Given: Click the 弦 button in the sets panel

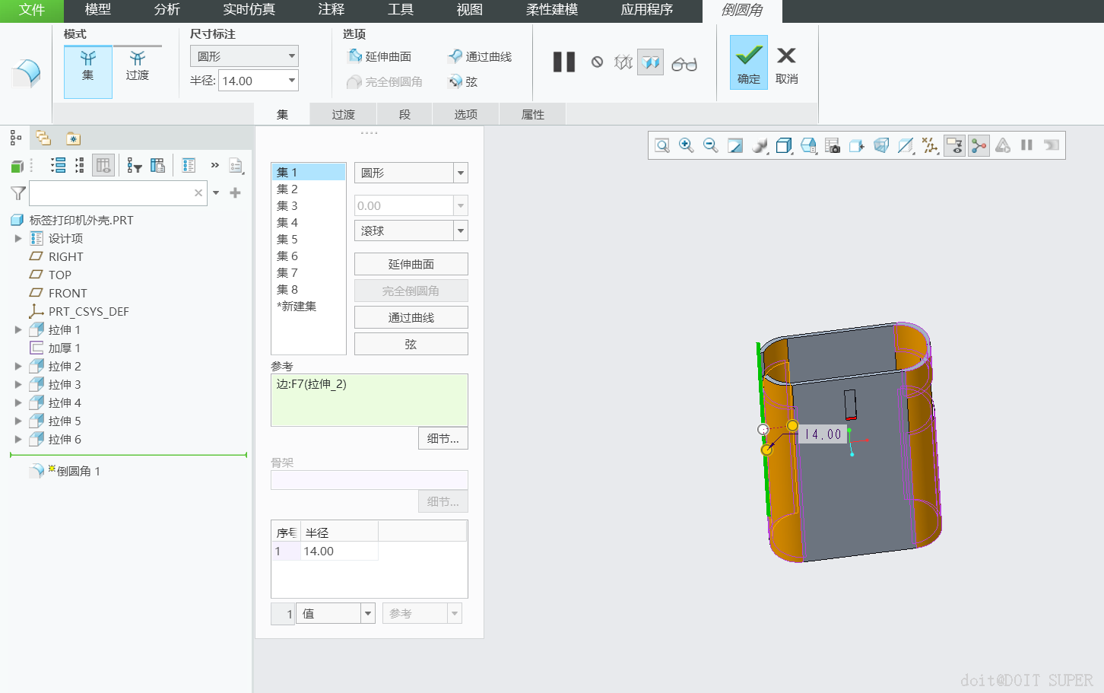Looking at the screenshot, I should (x=411, y=344).
